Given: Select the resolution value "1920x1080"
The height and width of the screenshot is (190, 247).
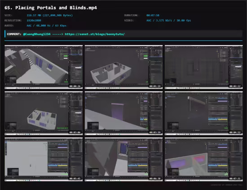Looking at the screenshot, I should pos(34,21).
